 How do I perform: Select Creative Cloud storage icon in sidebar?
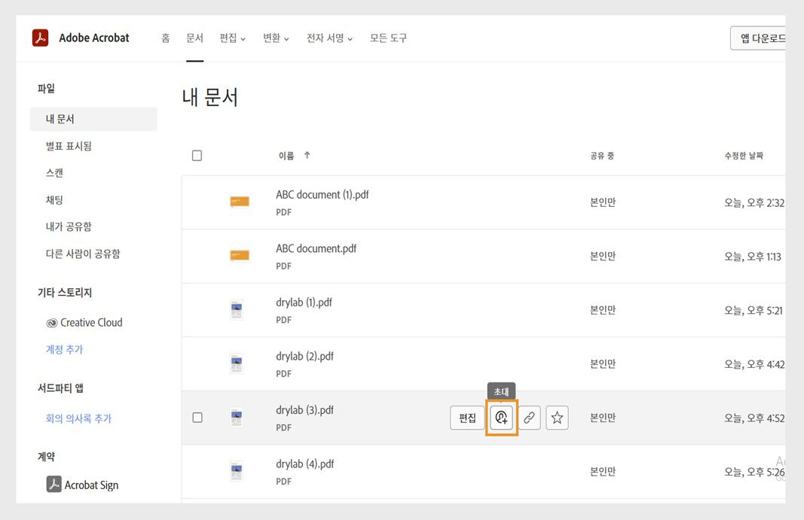coord(52,322)
